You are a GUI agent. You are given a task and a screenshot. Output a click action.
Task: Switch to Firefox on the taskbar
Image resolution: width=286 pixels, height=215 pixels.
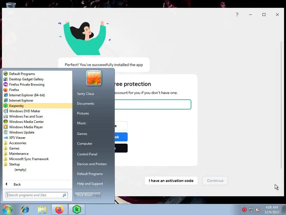tap(59, 209)
